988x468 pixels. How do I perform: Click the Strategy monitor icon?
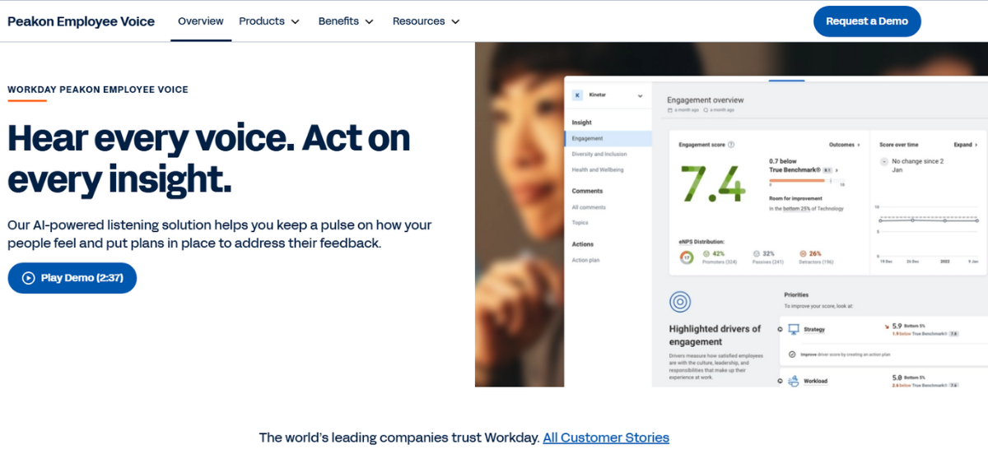click(794, 329)
